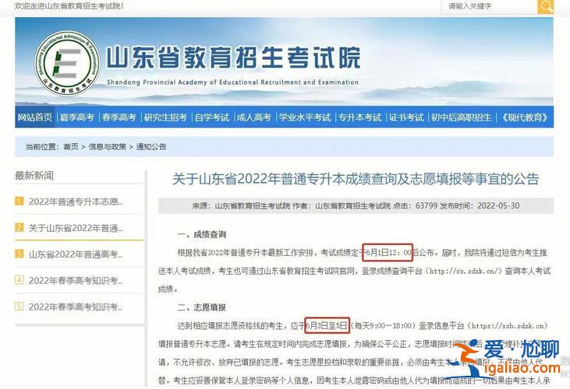Click rank badge 5 in latest news

pyautogui.click(x=19, y=307)
